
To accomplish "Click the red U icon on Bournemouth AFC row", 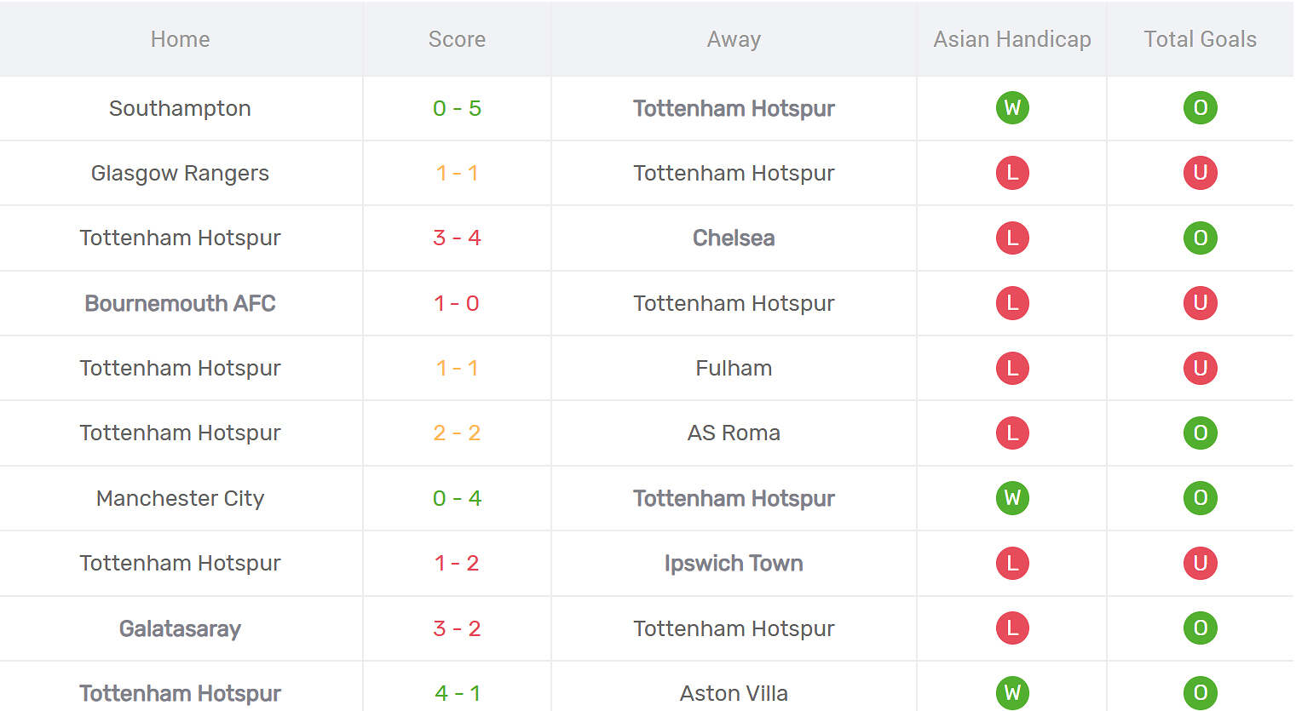I will pyautogui.click(x=1201, y=303).
